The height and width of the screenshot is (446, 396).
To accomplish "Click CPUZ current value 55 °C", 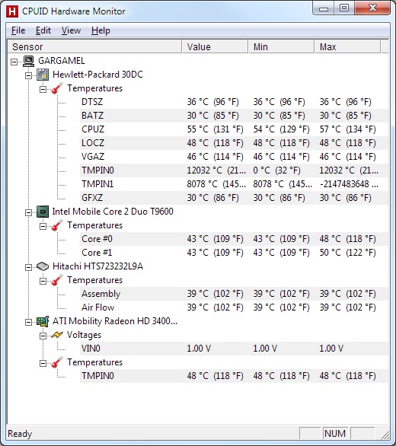I will coord(215,129).
